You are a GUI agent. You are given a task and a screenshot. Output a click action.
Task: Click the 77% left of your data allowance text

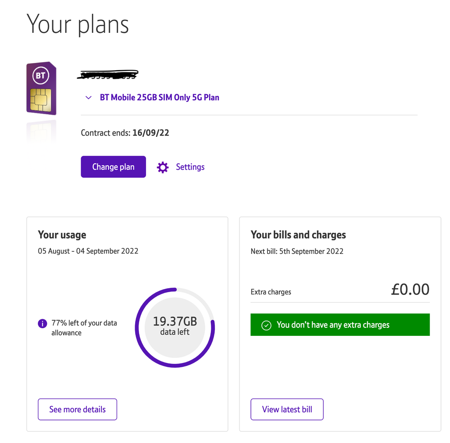tap(84, 328)
